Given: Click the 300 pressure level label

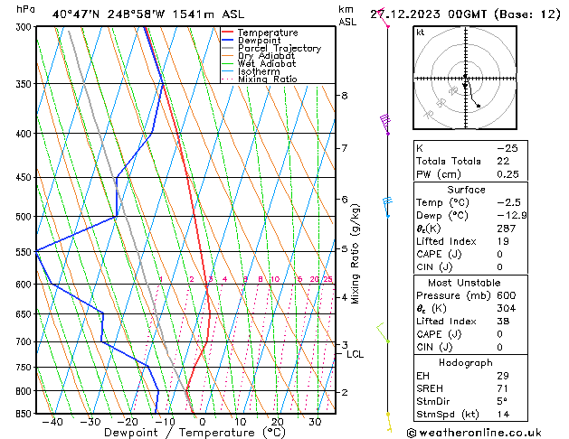Looking at the screenshot, I should (25, 27).
